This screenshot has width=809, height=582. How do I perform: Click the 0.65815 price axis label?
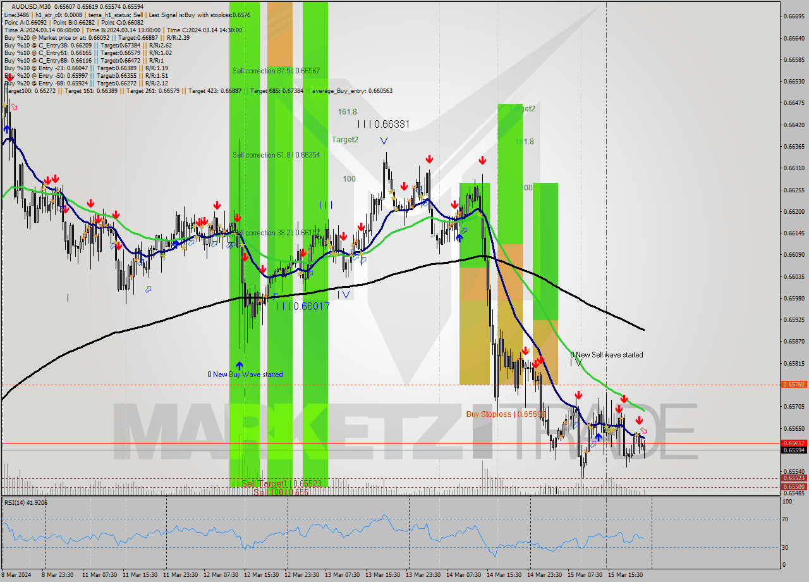pos(794,364)
